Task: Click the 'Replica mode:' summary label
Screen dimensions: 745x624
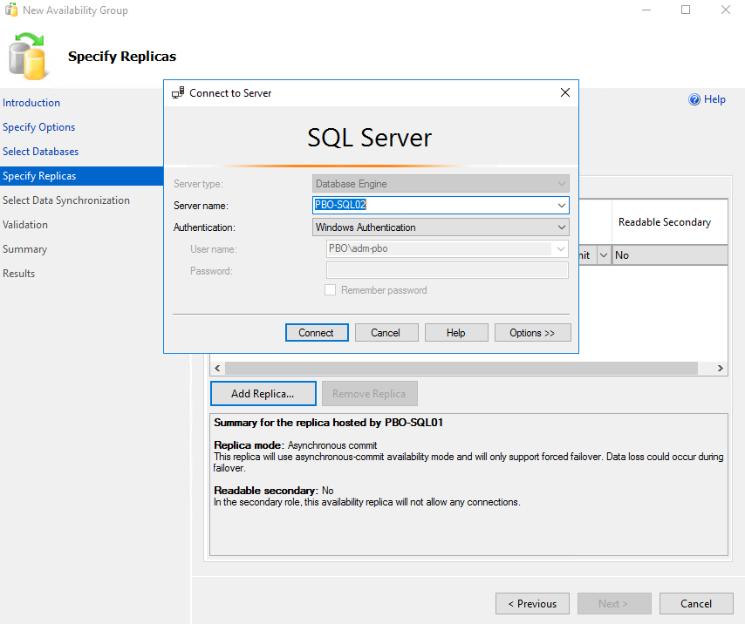Action: 249,445
